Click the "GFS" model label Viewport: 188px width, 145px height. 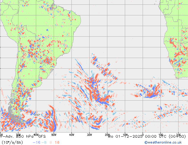click(42, 136)
